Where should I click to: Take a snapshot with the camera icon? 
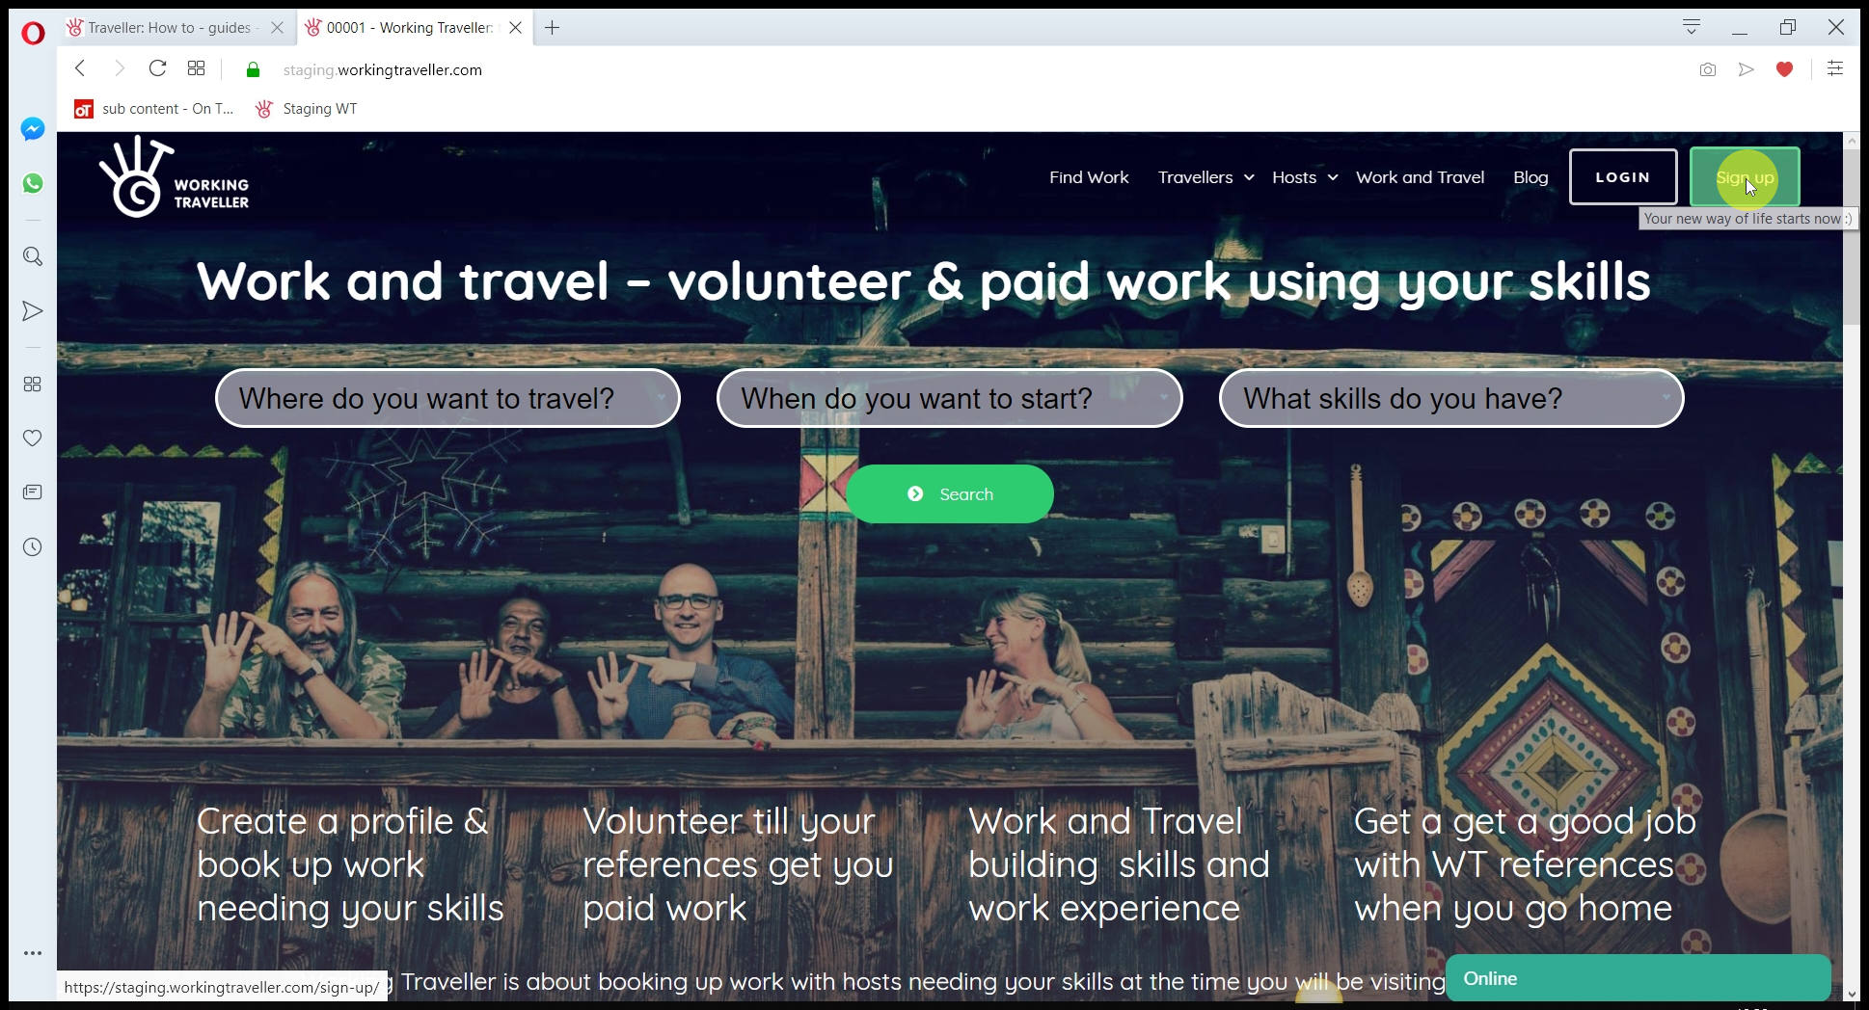pos(1708,69)
